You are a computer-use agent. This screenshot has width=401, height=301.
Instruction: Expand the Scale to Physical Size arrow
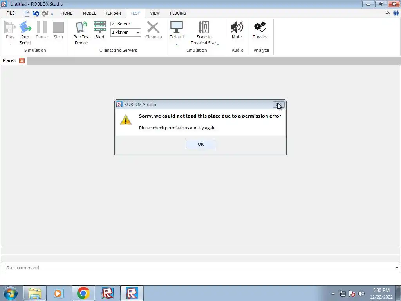click(x=218, y=44)
